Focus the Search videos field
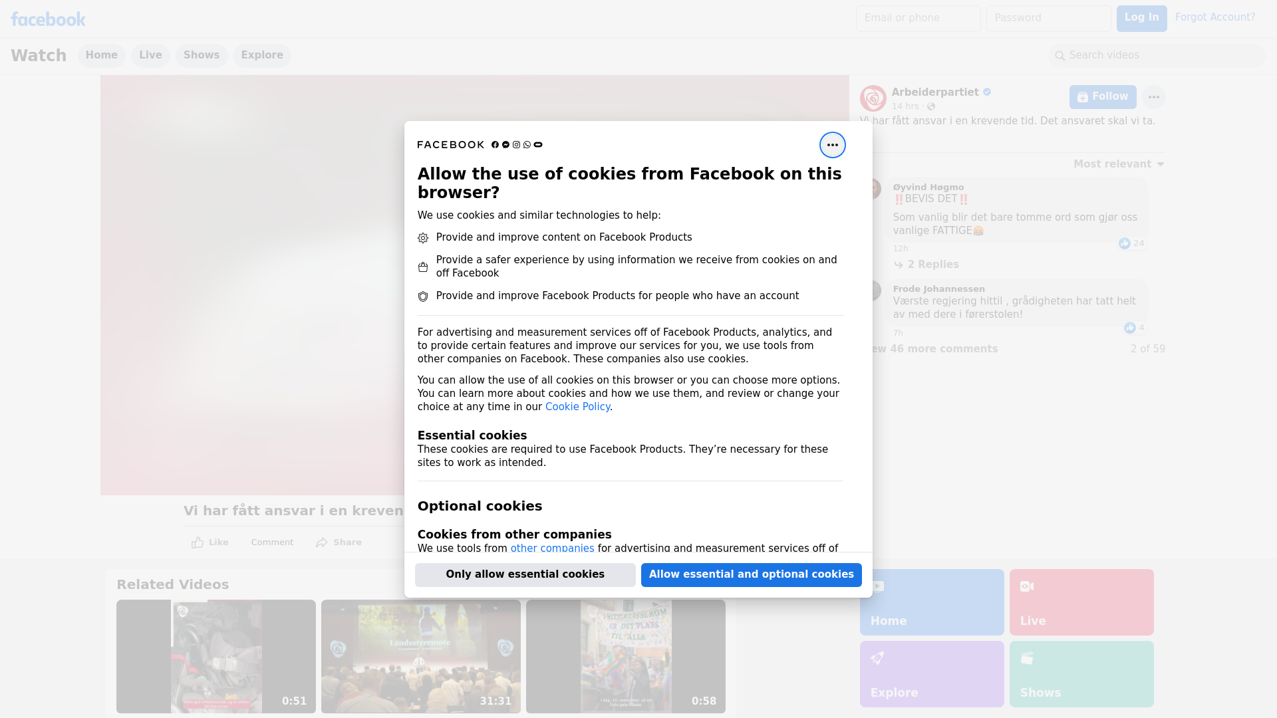The height and width of the screenshot is (718, 1277). [1157, 56]
